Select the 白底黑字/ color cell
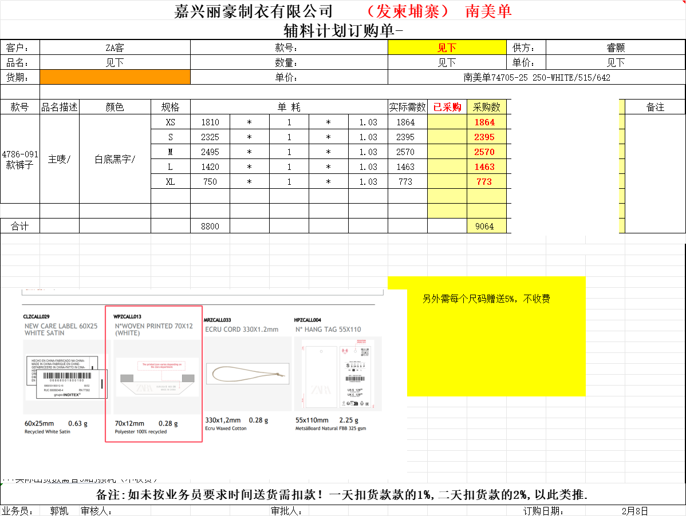 115,159
